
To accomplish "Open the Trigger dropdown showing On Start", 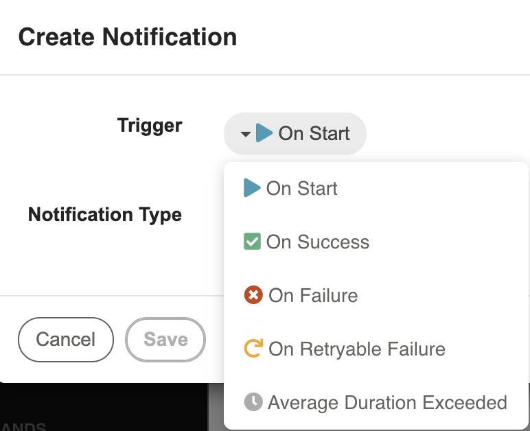I will coord(295,134).
